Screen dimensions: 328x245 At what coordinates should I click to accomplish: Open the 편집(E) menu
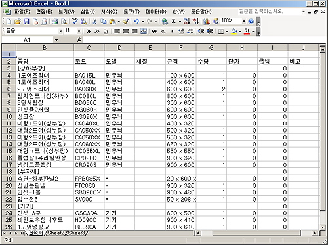pos(44,12)
